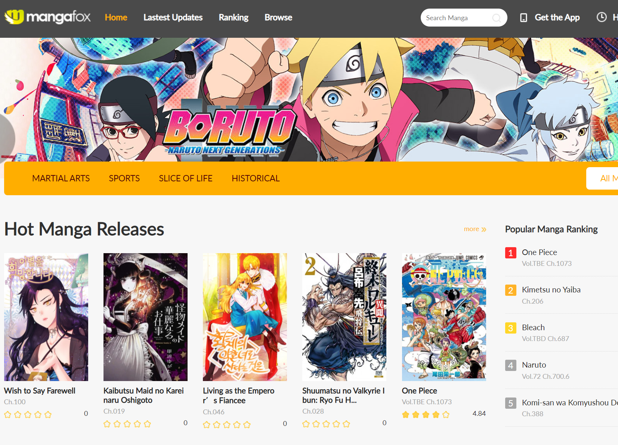Open the Lastest Updates menu item
This screenshot has height=445, width=618.
coord(173,18)
